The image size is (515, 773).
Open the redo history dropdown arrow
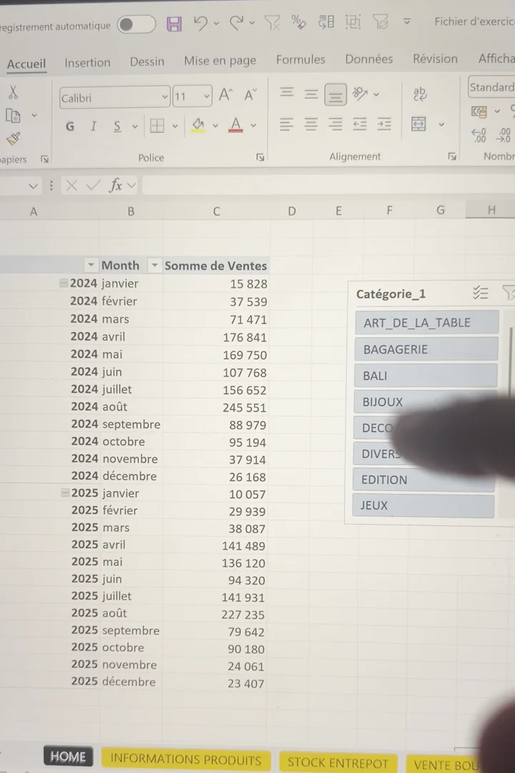point(252,23)
